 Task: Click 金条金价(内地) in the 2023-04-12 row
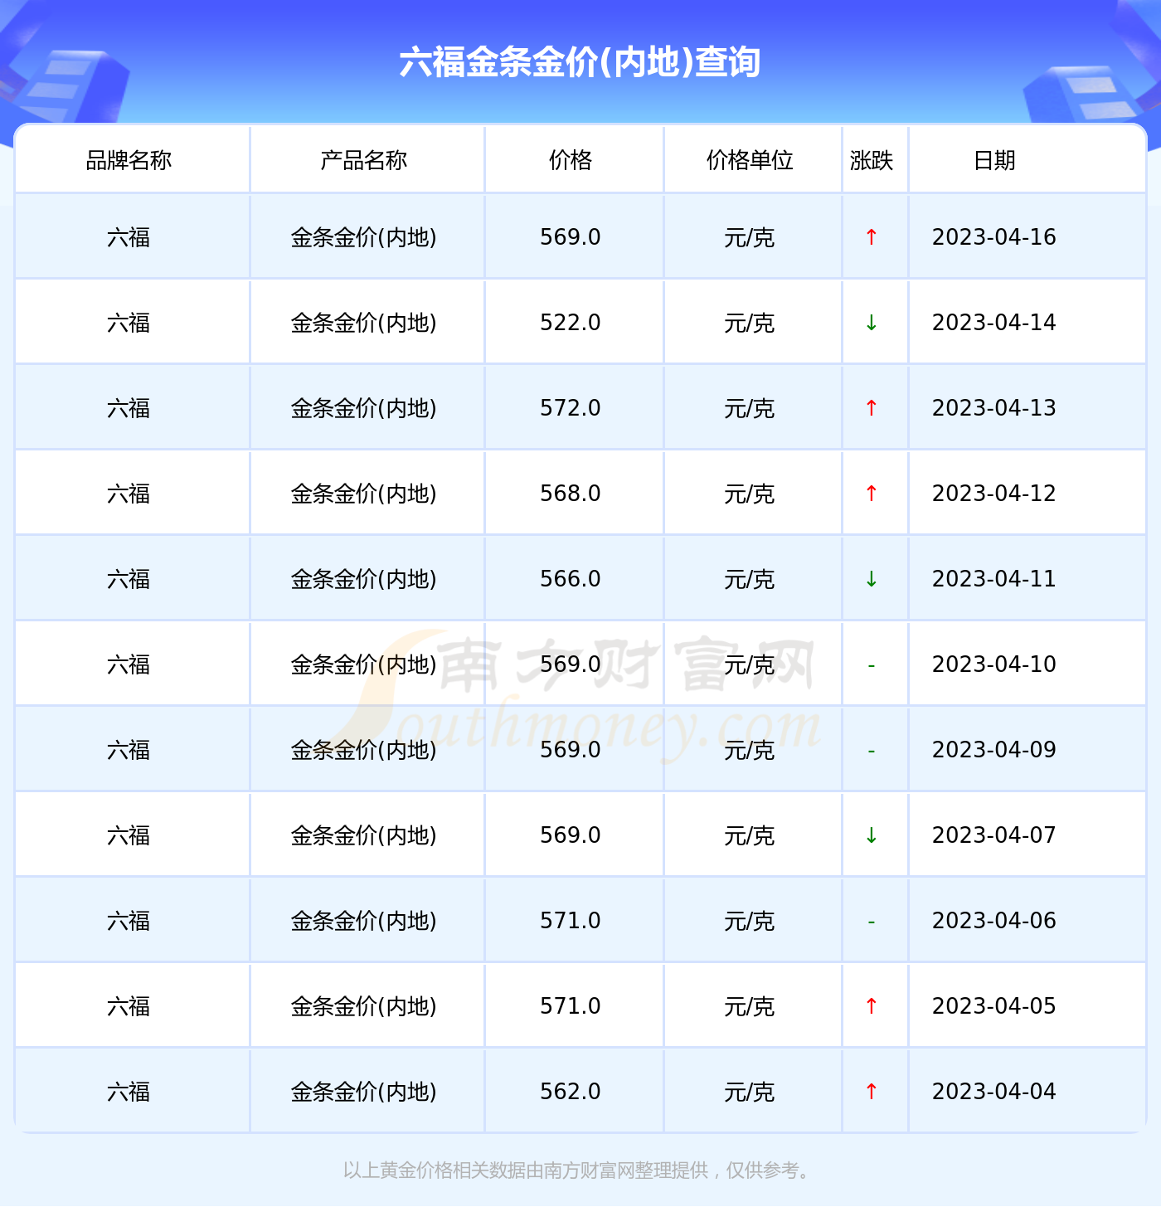tap(363, 494)
